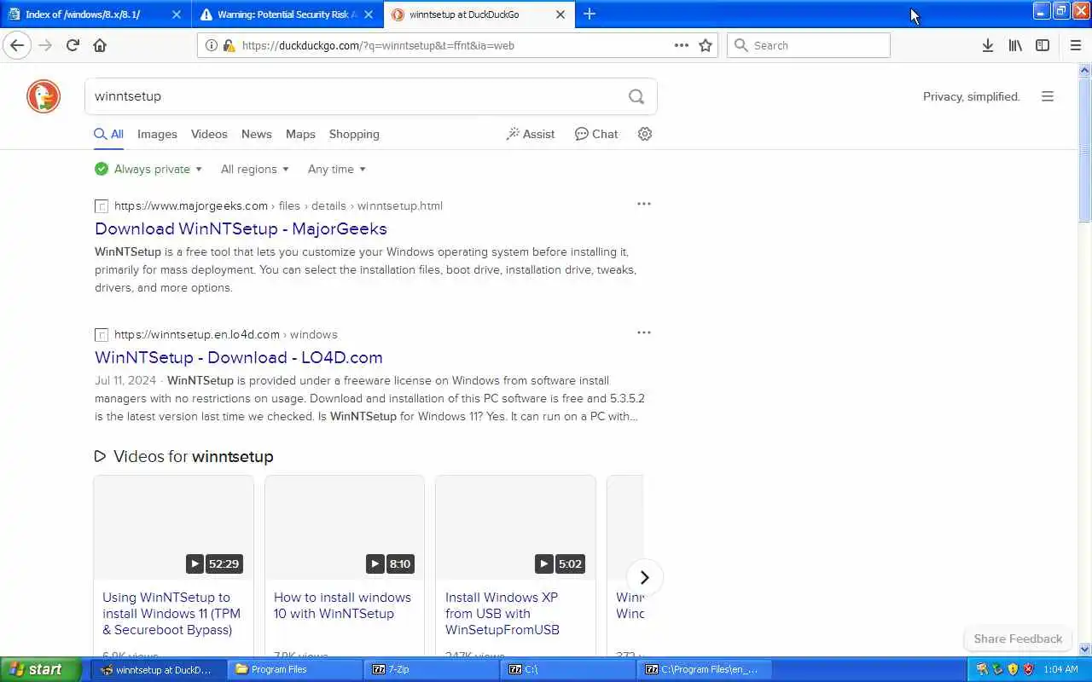Close the Potential Security Risk tab

369,14
